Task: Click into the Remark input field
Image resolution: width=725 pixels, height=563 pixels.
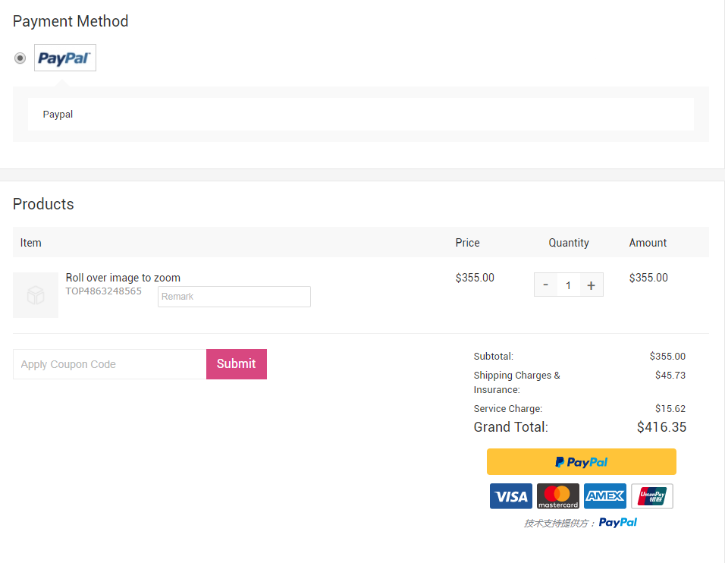Action: click(x=234, y=297)
